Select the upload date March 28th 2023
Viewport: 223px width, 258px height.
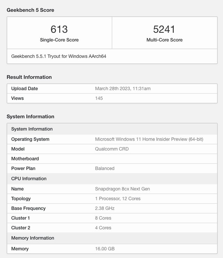click(x=123, y=89)
